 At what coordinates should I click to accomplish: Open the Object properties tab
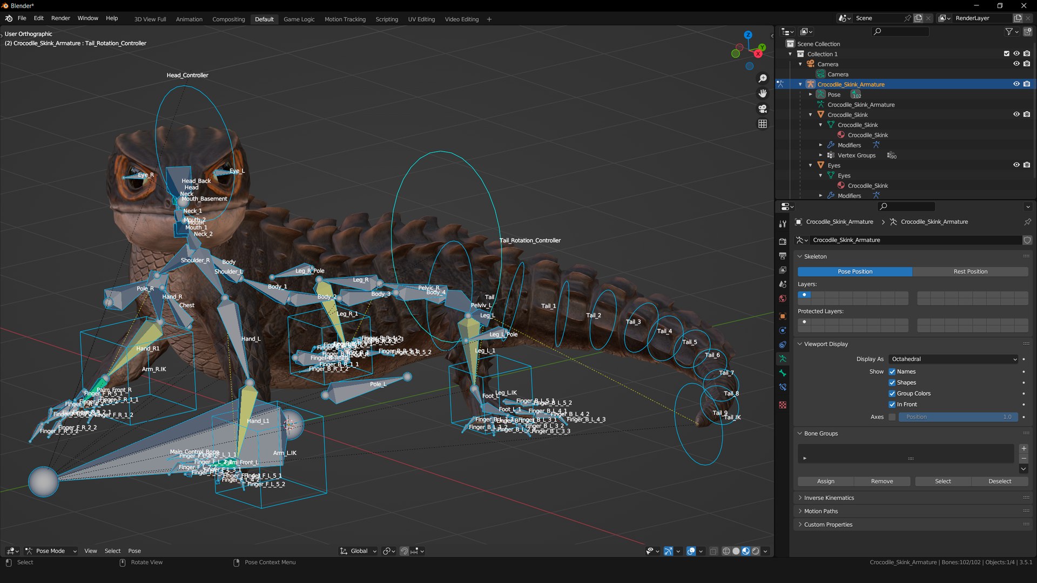782,316
